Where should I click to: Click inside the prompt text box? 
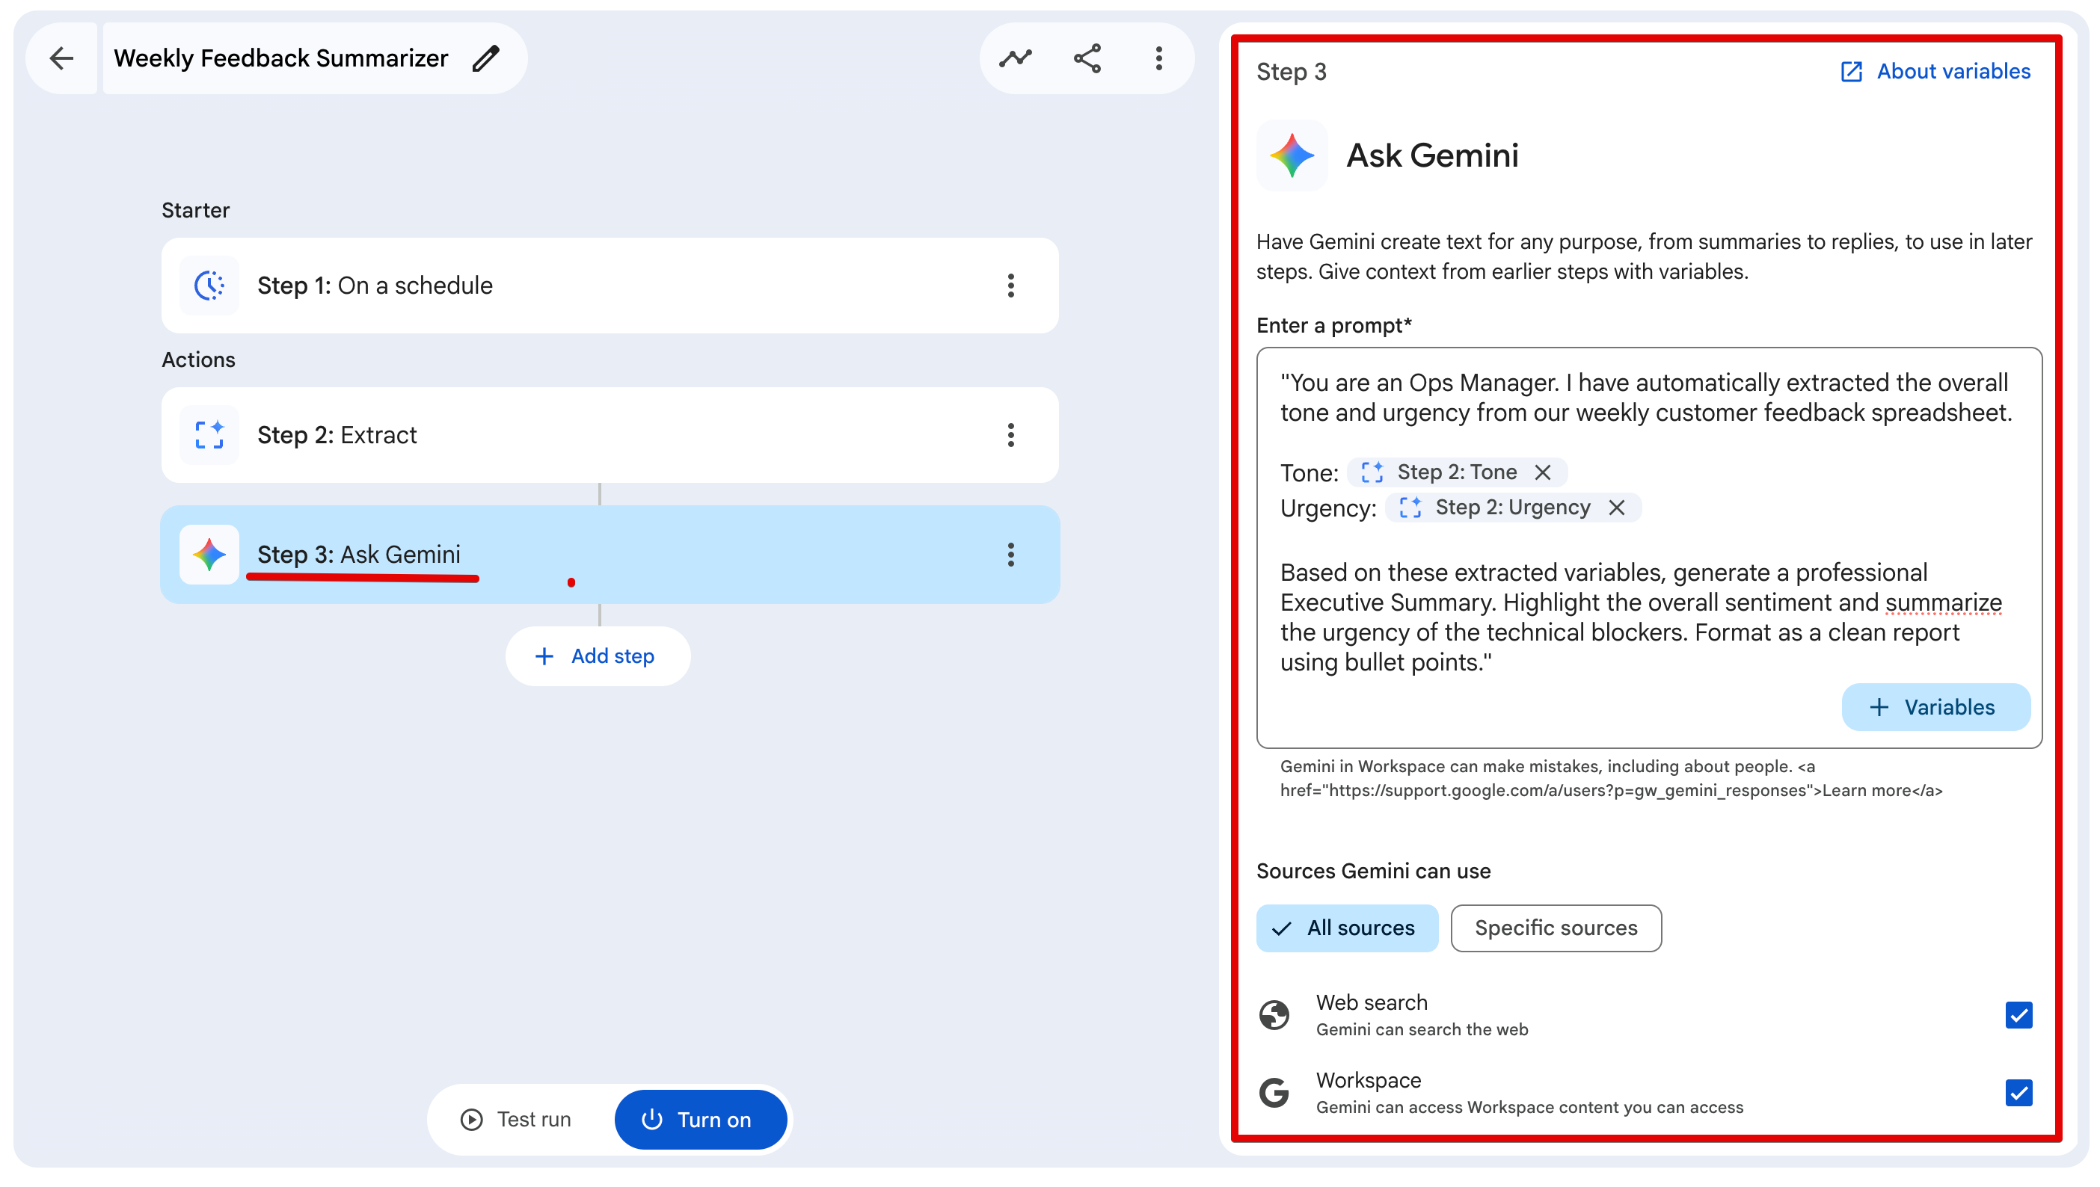[1648, 547]
